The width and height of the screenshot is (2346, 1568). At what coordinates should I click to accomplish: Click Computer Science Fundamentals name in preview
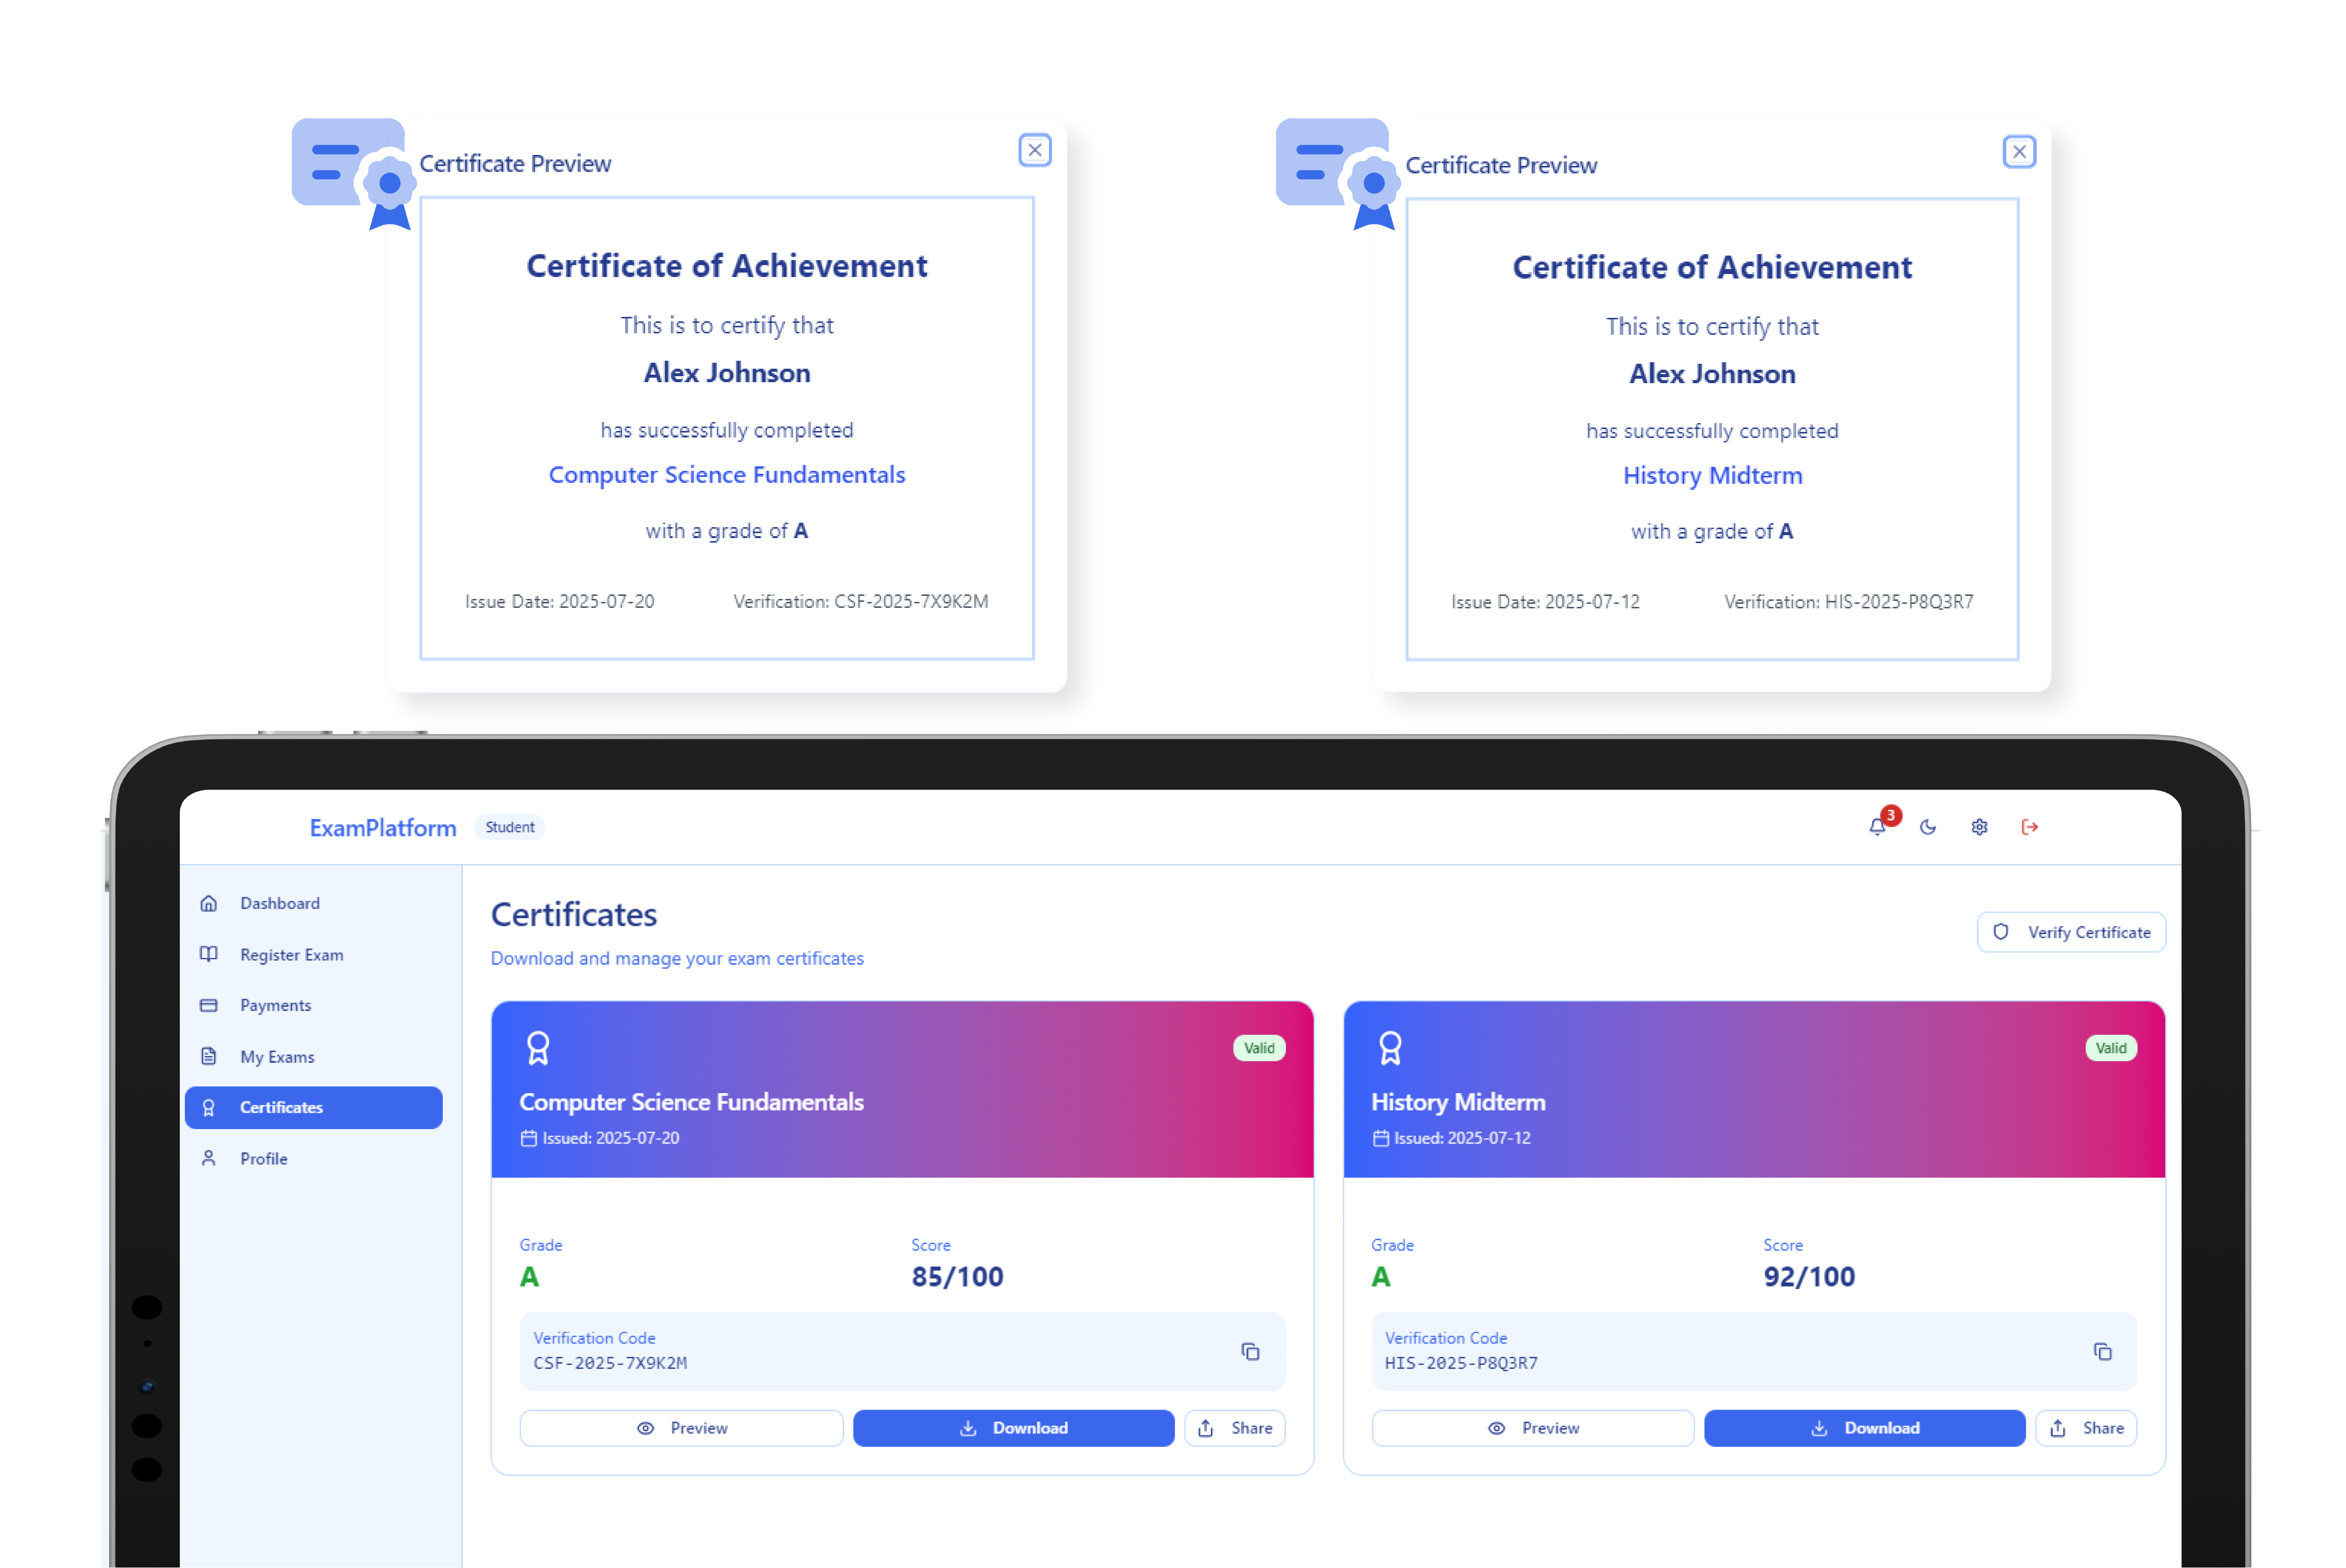[x=728, y=475]
